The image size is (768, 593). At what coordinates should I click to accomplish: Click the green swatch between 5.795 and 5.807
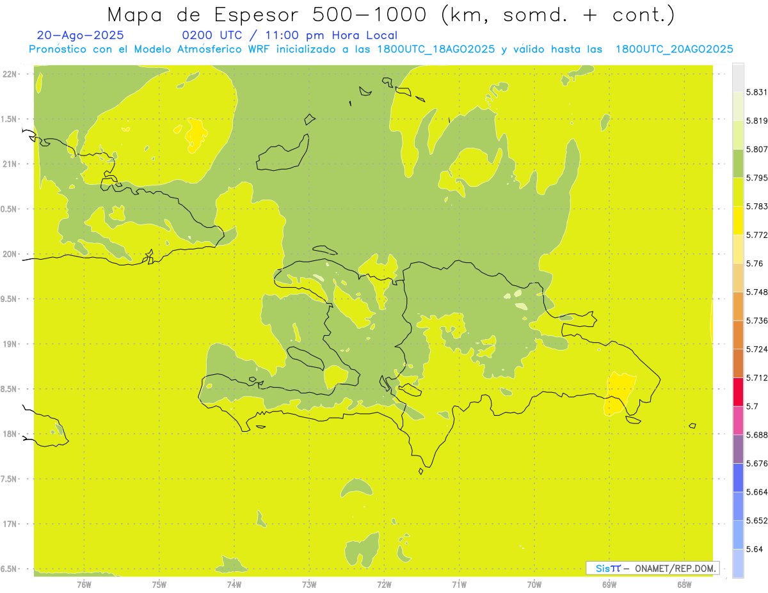pos(738,163)
